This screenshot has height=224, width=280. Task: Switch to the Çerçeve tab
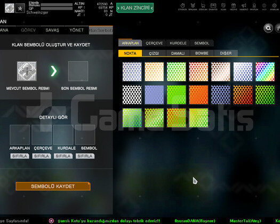click(x=154, y=43)
